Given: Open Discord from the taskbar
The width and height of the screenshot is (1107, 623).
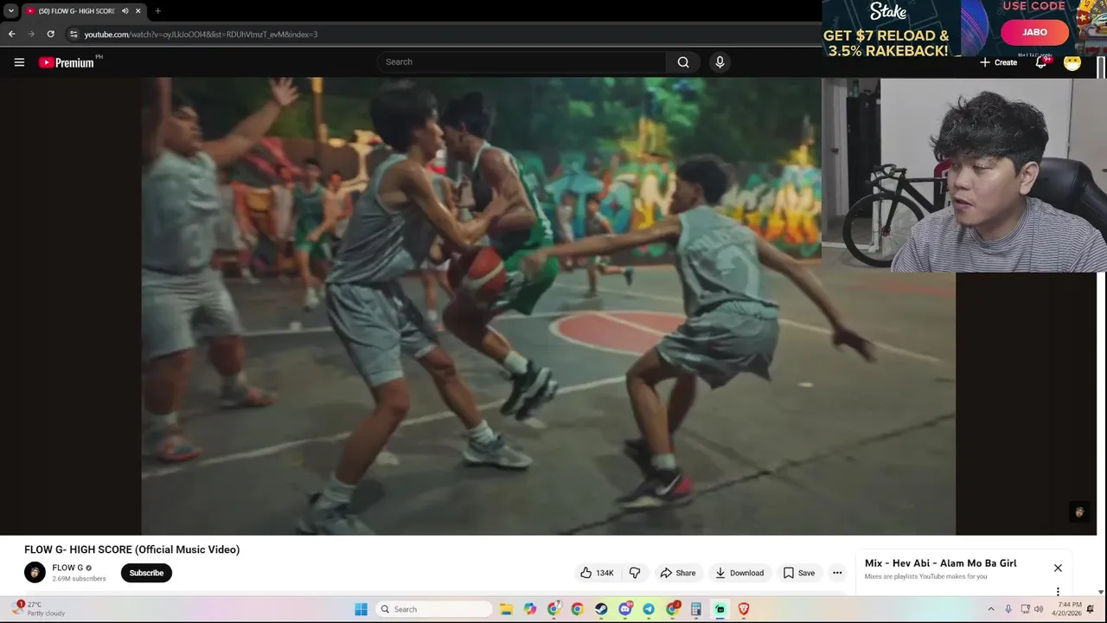Looking at the screenshot, I should coord(625,609).
